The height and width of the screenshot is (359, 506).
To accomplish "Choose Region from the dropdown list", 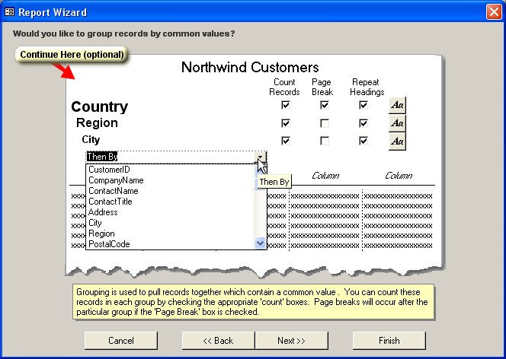I will (x=171, y=233).
